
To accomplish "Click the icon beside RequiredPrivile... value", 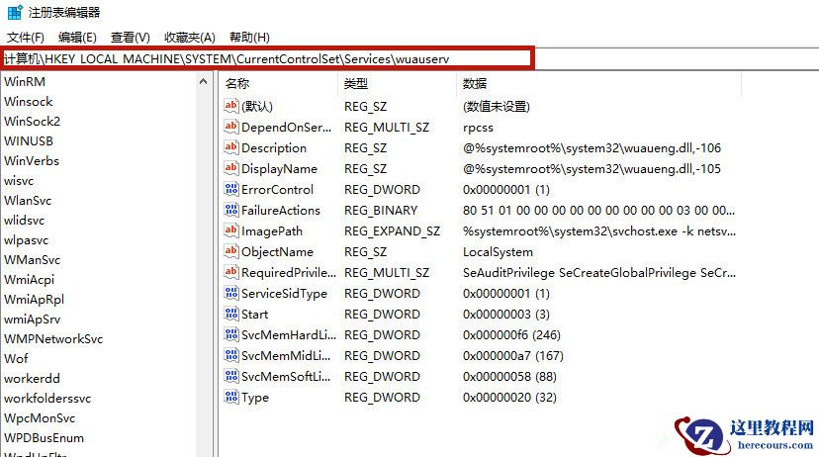I will [230, 272].
